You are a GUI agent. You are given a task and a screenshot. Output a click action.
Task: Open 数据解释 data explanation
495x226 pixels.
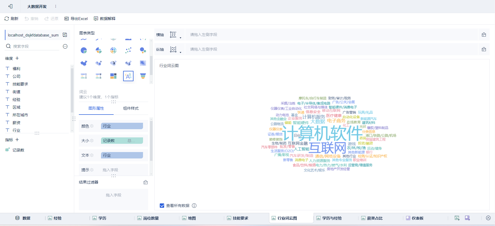[105, 19]
